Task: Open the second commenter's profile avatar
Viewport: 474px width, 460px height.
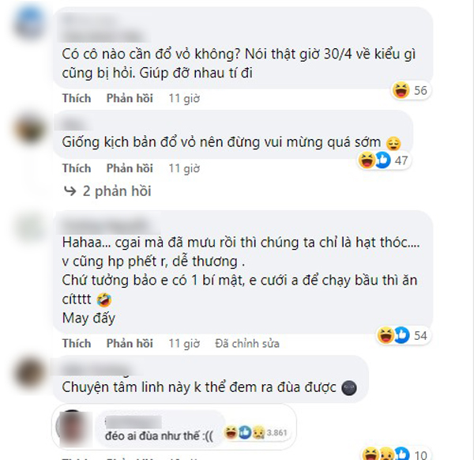Action: [x=30, y=129]
